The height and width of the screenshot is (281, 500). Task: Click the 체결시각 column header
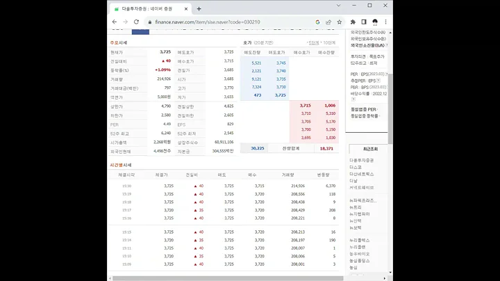tap(126, 175)
